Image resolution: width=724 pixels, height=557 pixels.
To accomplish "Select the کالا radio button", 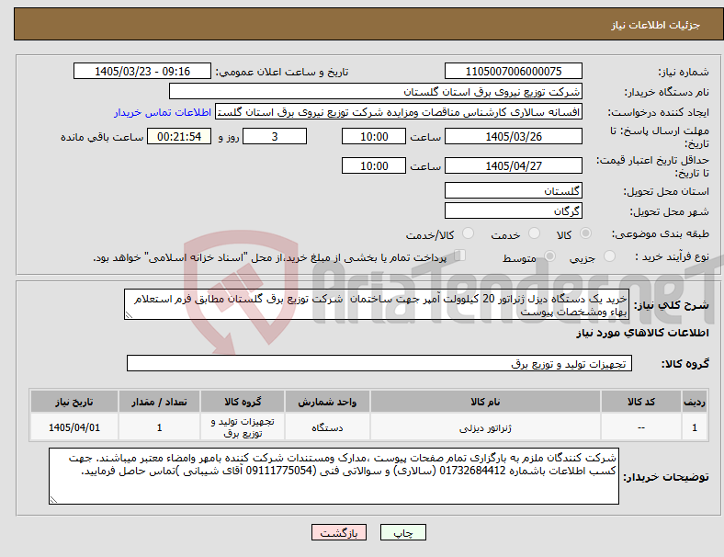I will (x=585, y=233).
